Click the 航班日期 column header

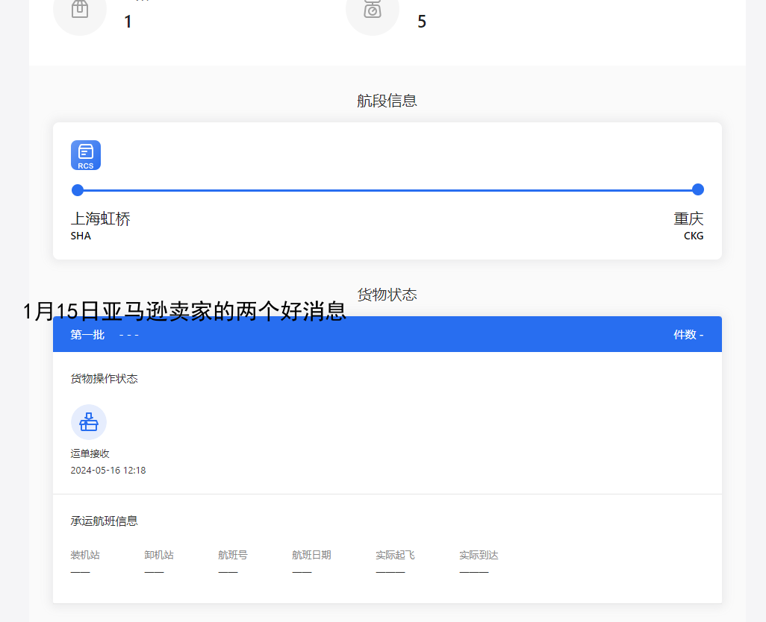coord(311,556)
